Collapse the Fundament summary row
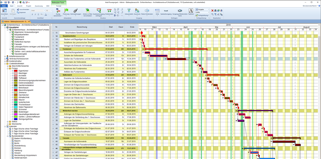The image size is (321, 159). (x=60, y=49)
